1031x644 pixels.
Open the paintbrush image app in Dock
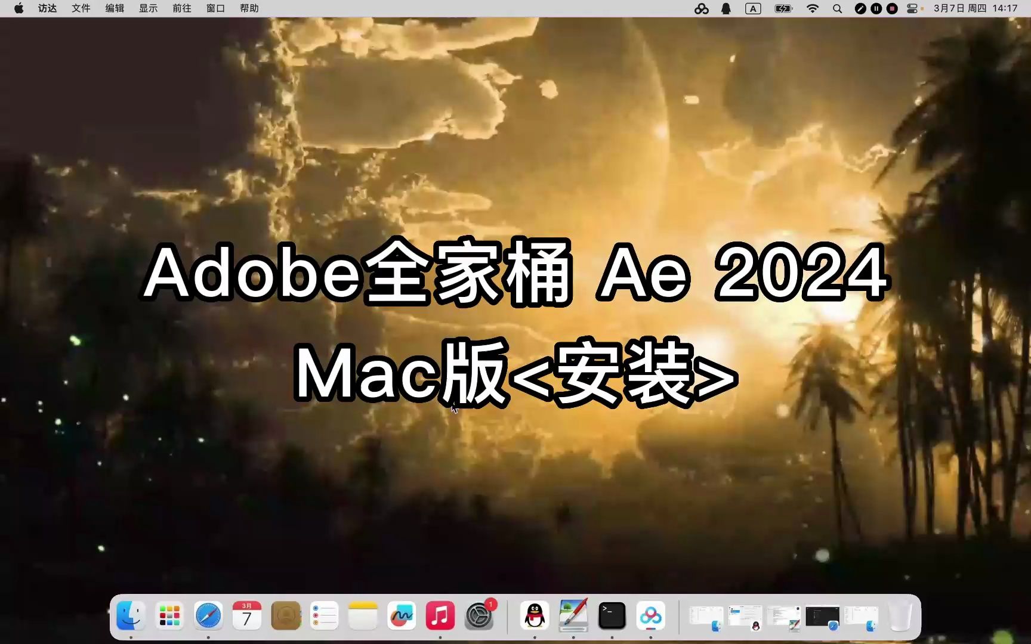coord(573,616)
